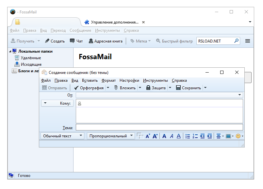
Task: Click the Орфография spell check button
Action: click(x=89, y=88)
